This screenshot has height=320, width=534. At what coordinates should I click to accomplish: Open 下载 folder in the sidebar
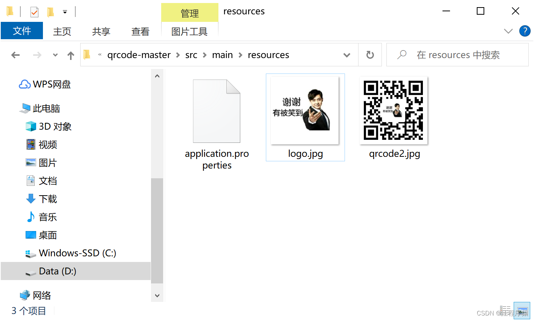48,199
